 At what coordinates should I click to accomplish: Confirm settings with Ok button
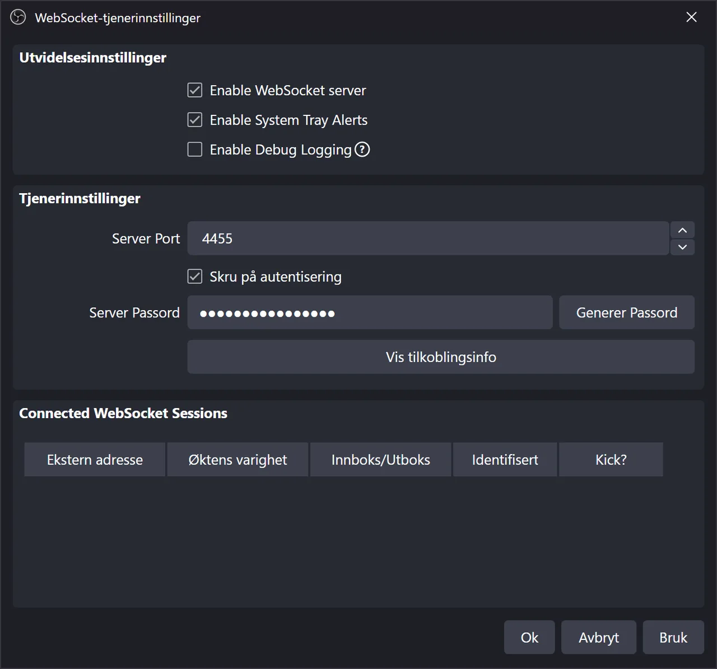point(529,637)
